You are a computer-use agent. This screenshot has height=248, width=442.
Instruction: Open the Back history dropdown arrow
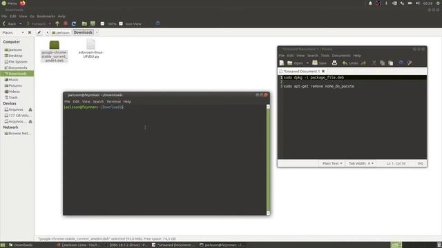[x=20, y=24]
